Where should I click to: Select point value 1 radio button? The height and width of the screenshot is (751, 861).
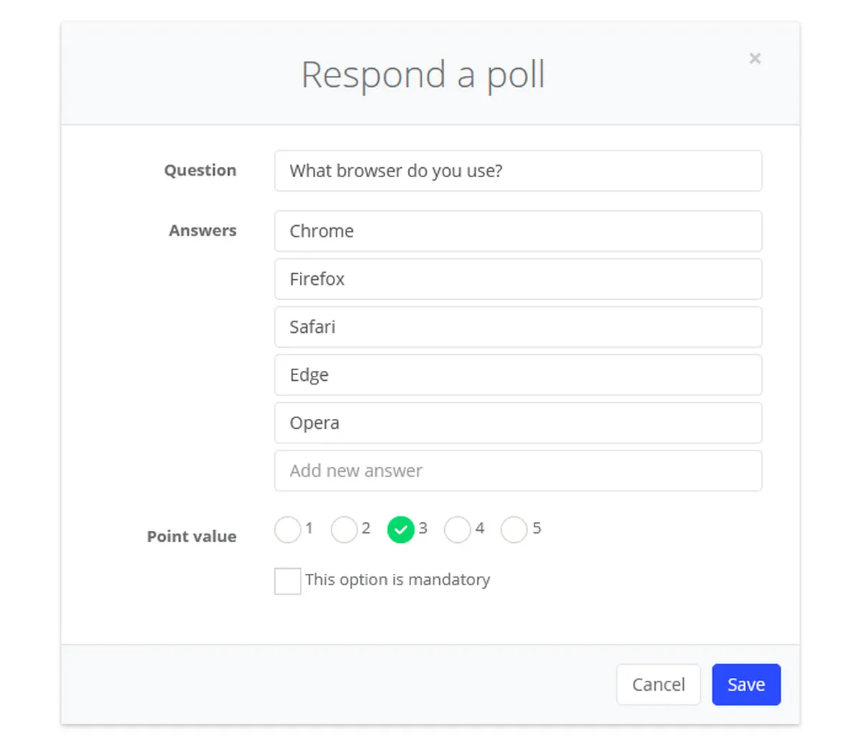288,530
